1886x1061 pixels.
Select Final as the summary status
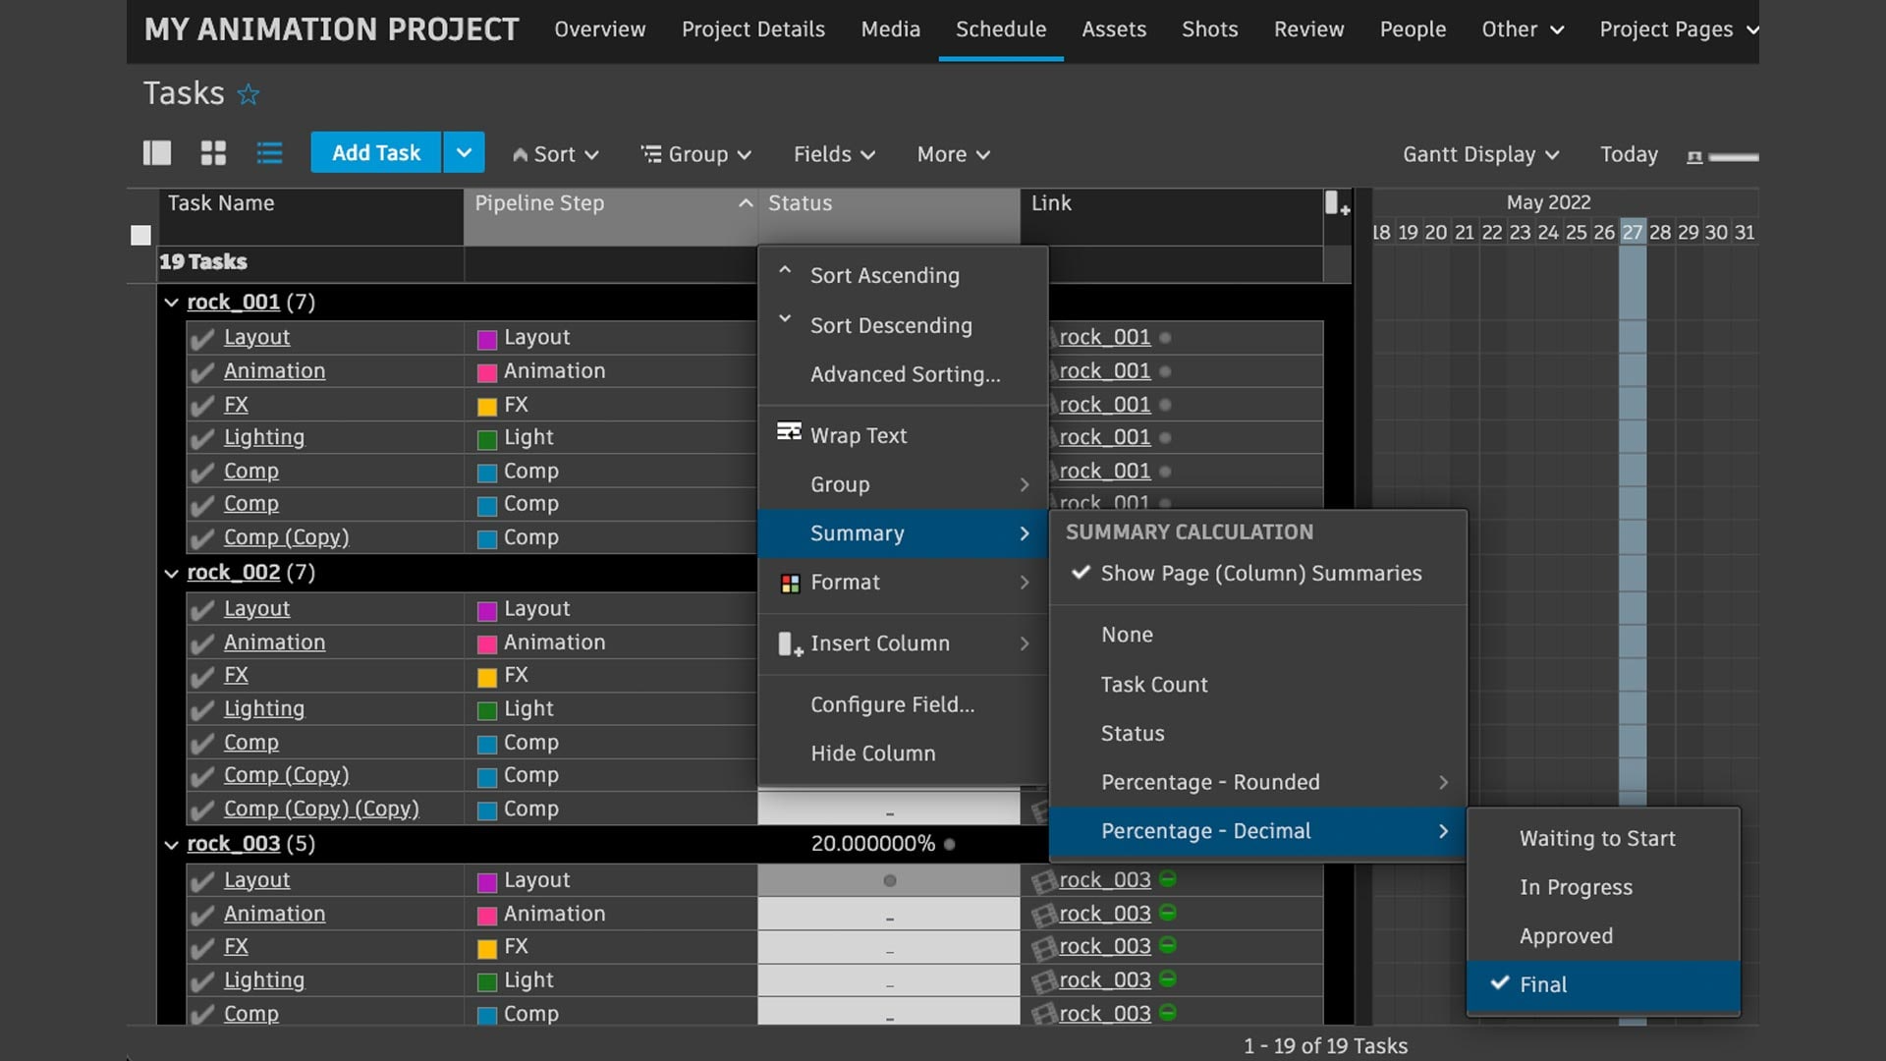click(1542, 983)
